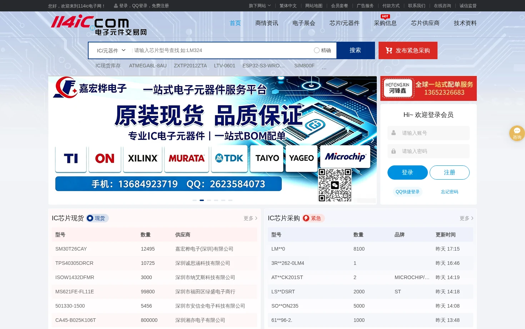Click 网站地图 in the top bar

pos(314,6)
